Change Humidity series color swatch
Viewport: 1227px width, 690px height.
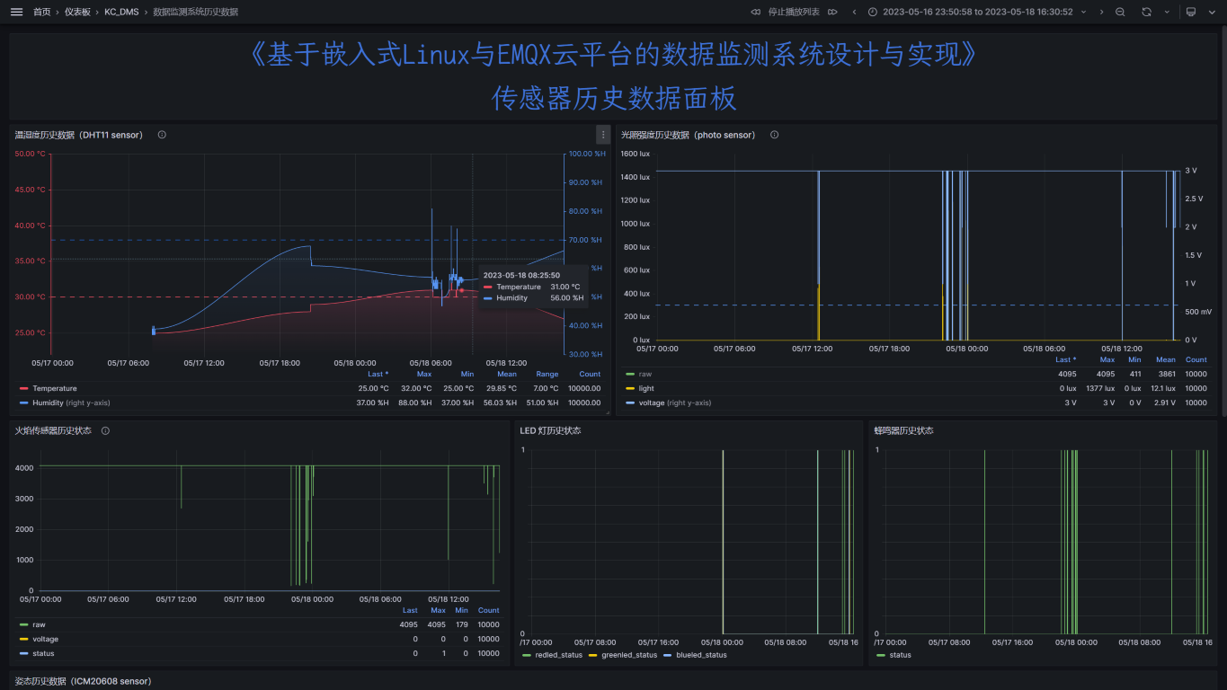(23, 402)
